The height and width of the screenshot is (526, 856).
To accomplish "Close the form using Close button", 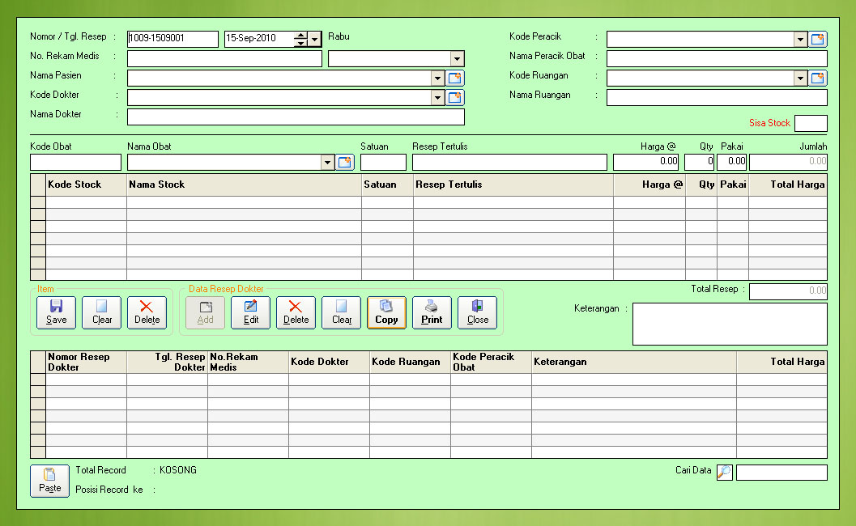I will click(477, 312).
